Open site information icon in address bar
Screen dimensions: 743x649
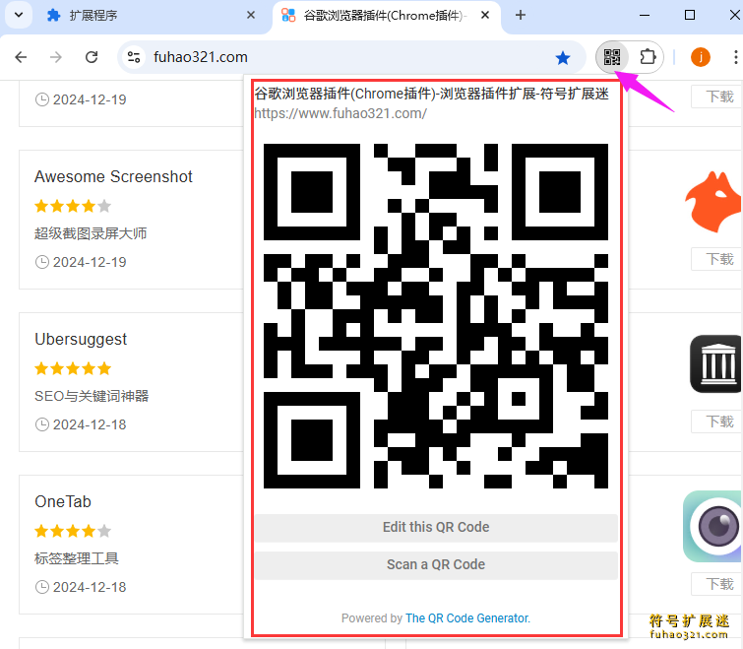[134, 57]
